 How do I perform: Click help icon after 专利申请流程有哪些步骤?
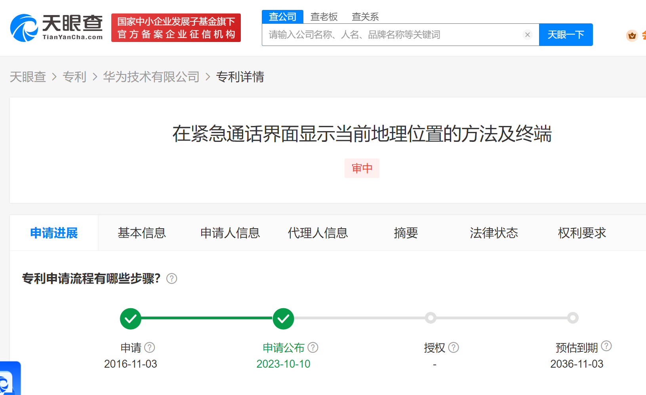pyautogui.click(x=172, y=279)
